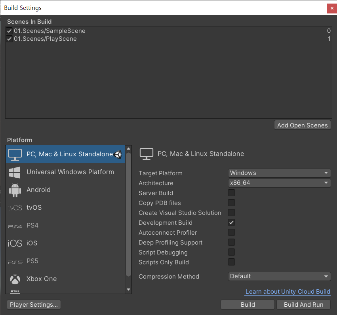Click the platform list scroll up arrow
This screenshot has height=315, width=337.
(x=128, y=148)
